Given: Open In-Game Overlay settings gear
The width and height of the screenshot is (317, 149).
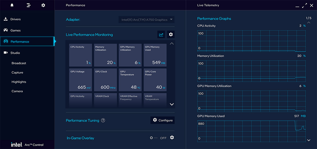Looking at the screenshot, I should (x=172, y=138).
